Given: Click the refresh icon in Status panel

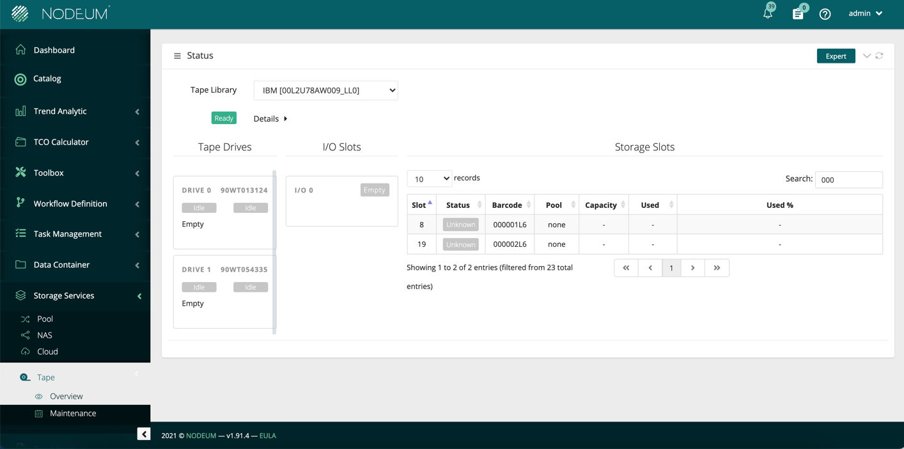Looking at the screenshot, I should click(879, 56).
